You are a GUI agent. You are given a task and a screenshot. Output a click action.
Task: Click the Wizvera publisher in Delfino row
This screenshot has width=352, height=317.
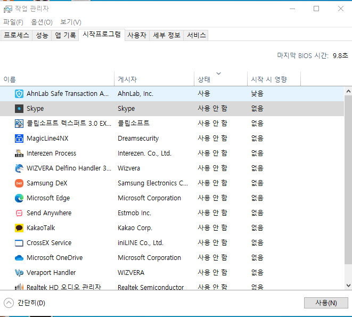click(x=129, y=168)
